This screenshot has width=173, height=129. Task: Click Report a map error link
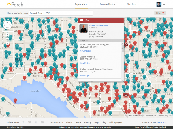pyautogui.click(x=165, y=116)
